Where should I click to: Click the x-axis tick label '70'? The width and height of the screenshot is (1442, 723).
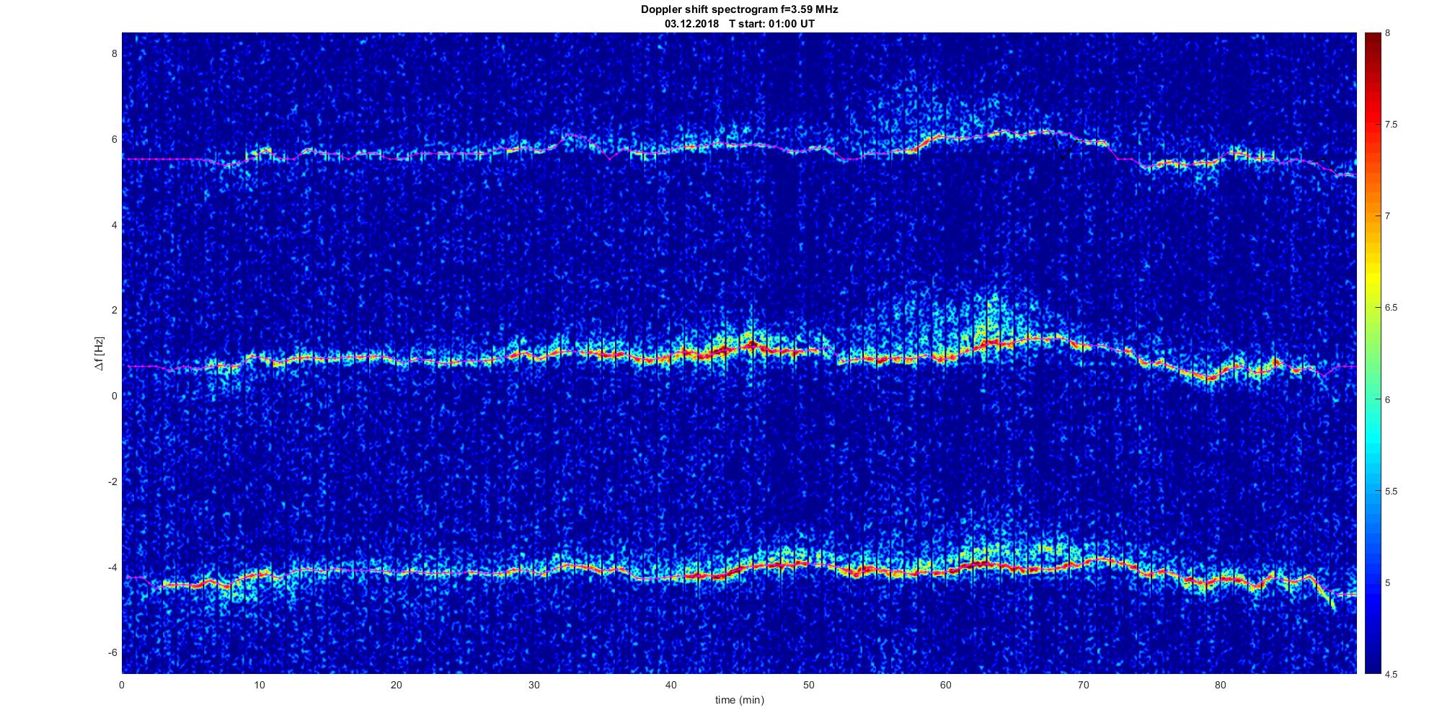click(1083, 685)
